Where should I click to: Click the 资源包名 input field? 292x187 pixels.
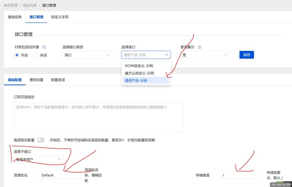click(x=59, y=175)
